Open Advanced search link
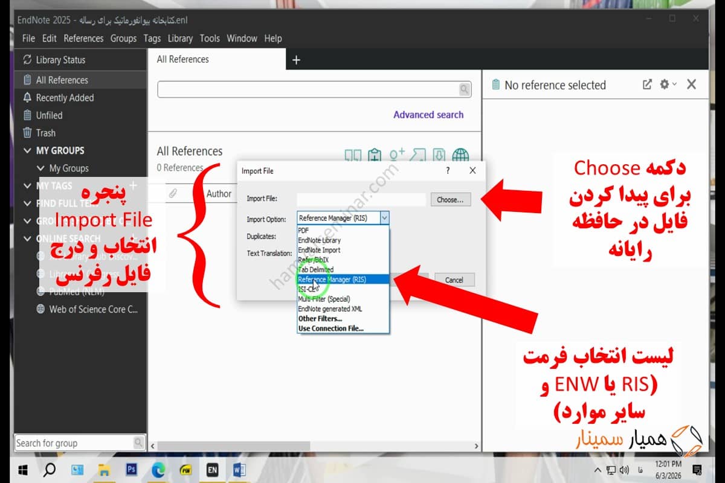Screen dimensions: 725x483 click(x=428, y=115)
